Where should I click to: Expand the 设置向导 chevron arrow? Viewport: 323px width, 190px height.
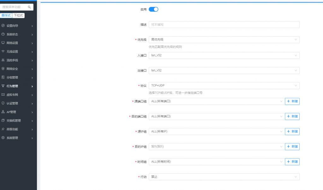(x=32, y=26)
